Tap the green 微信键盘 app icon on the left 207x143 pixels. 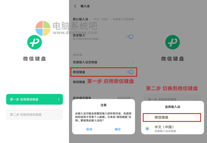point(35,42)
